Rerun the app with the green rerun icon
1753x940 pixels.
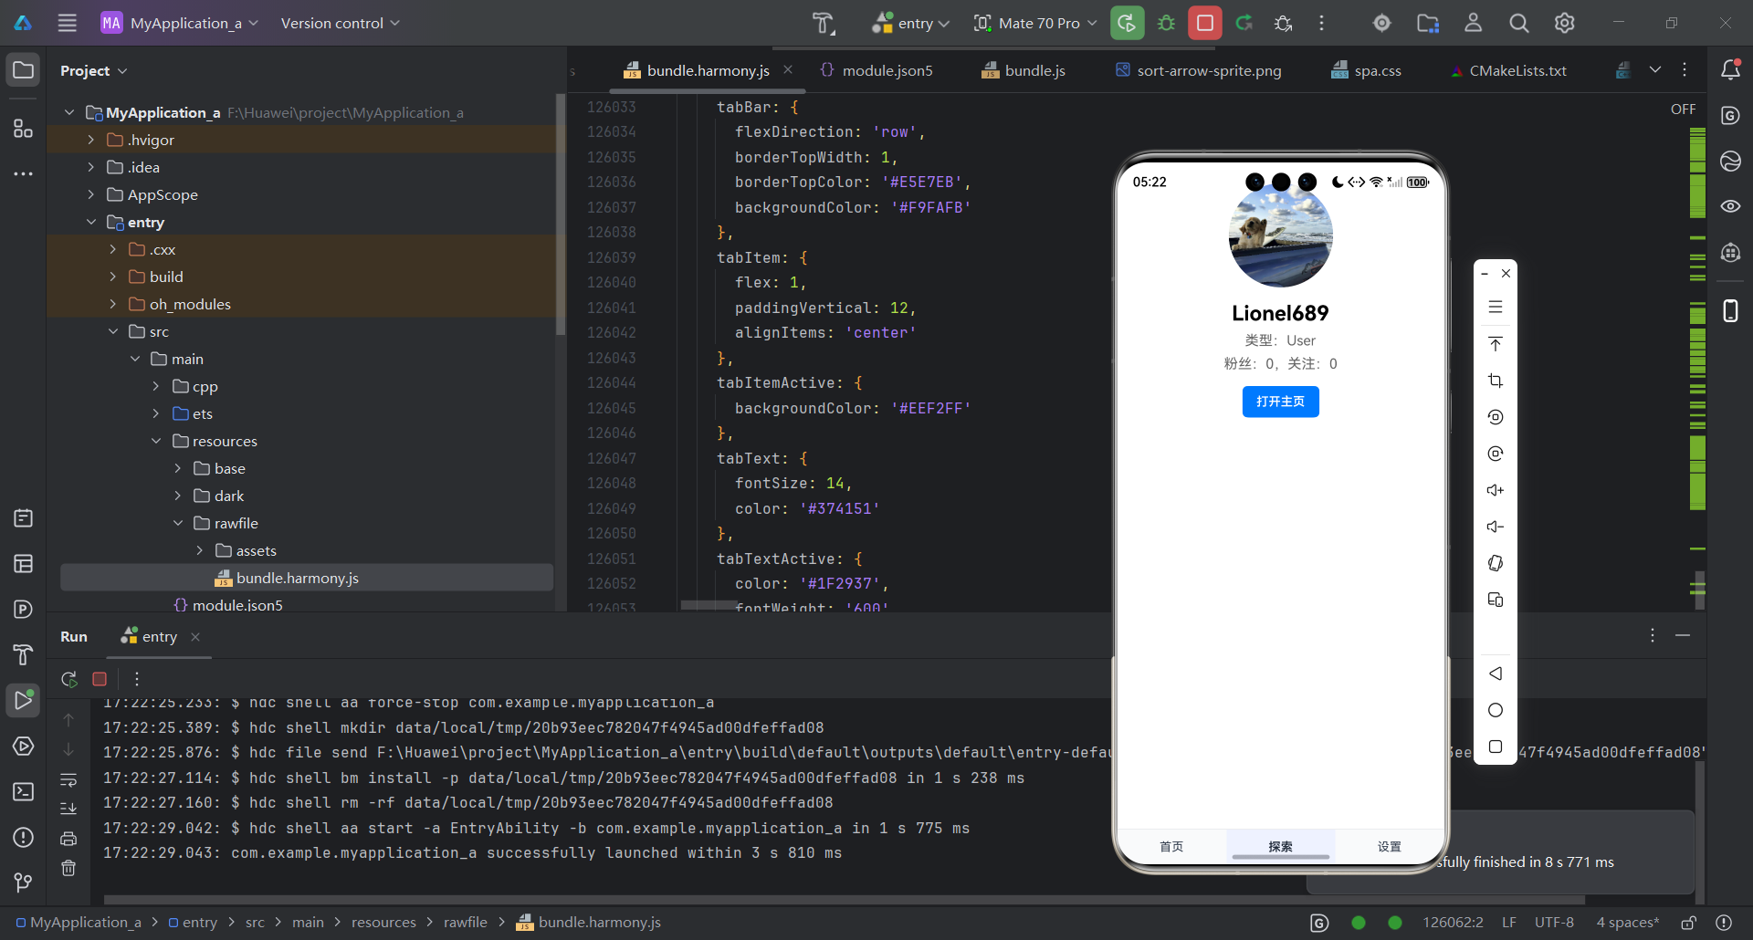(x=1244, y=23)
